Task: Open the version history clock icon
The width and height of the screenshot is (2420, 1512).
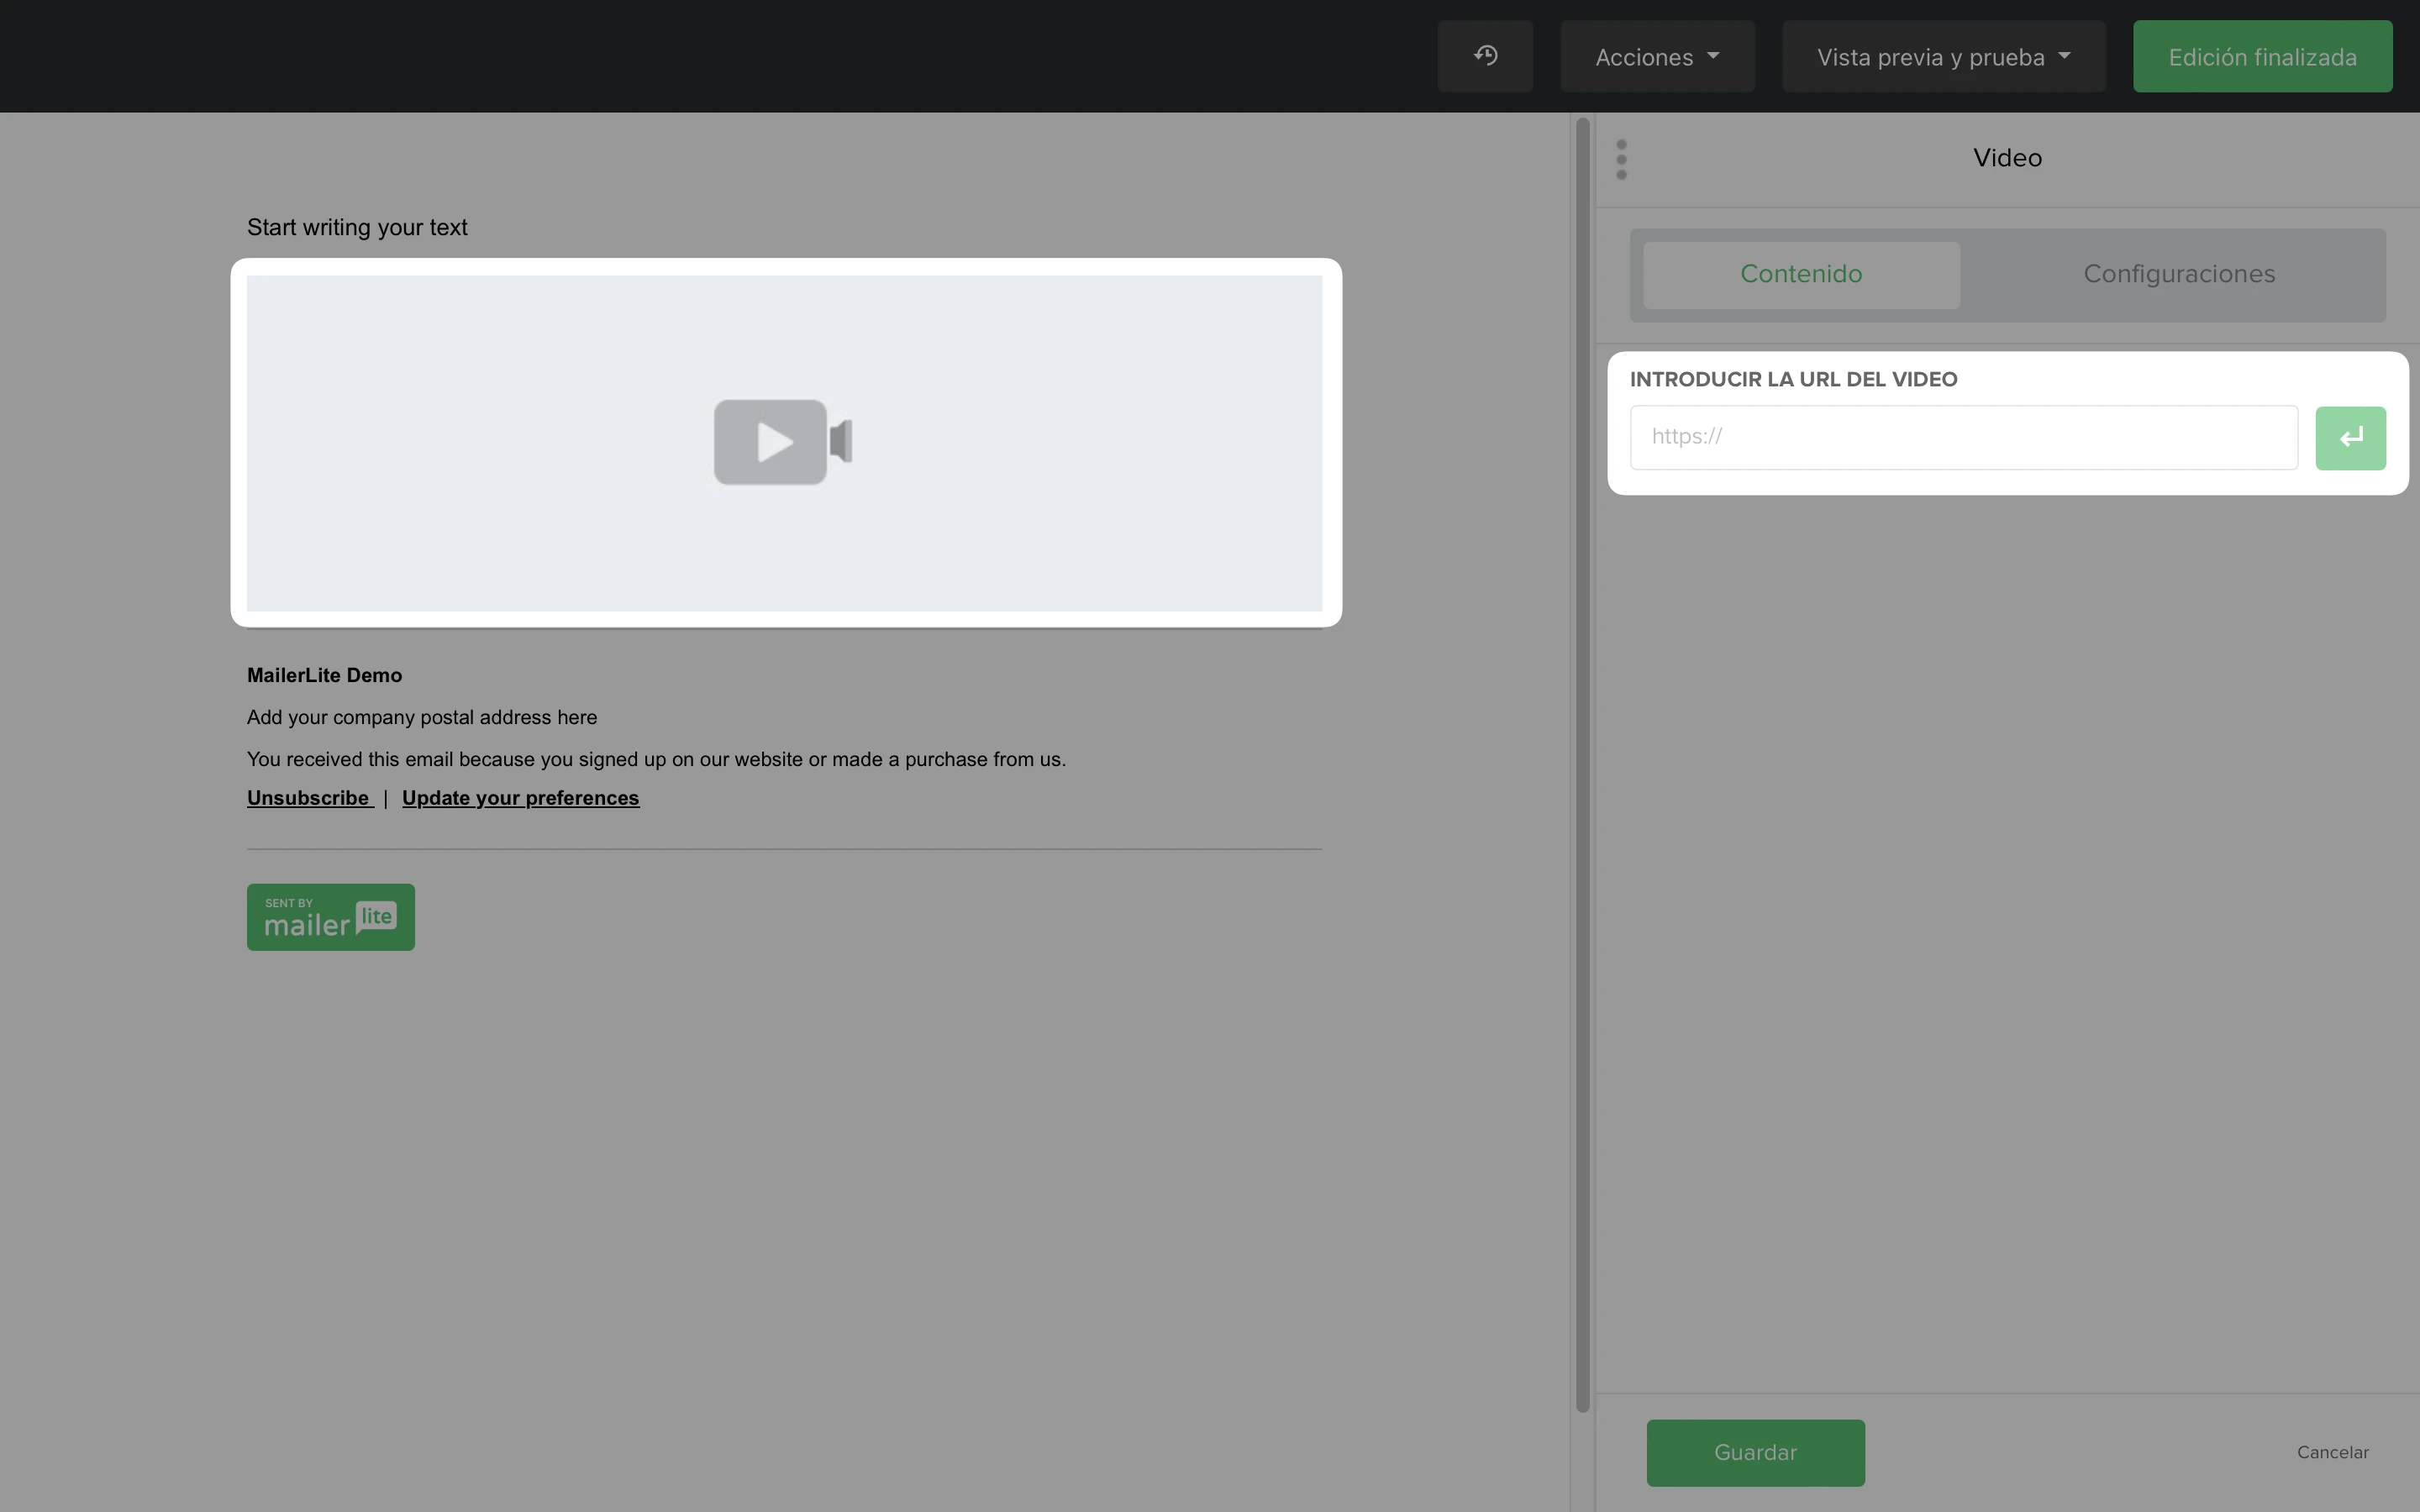Action: [x=1485, y=56]
